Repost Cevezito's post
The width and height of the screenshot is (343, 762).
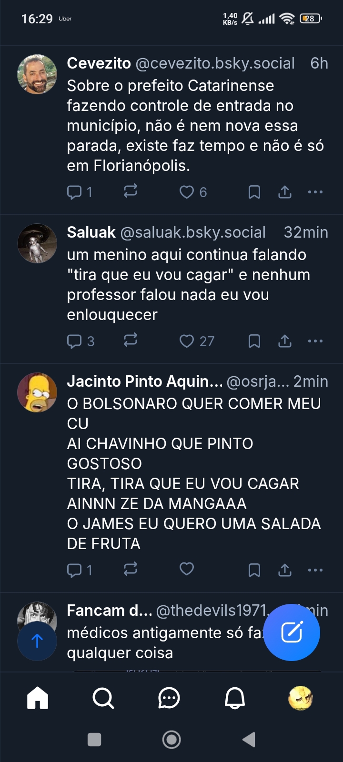[x=130, y=191]
